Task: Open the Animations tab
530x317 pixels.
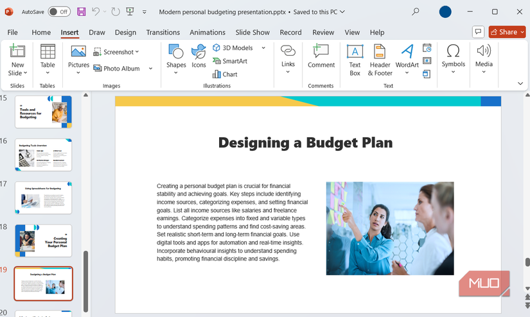Action: (x=208, y=33)
